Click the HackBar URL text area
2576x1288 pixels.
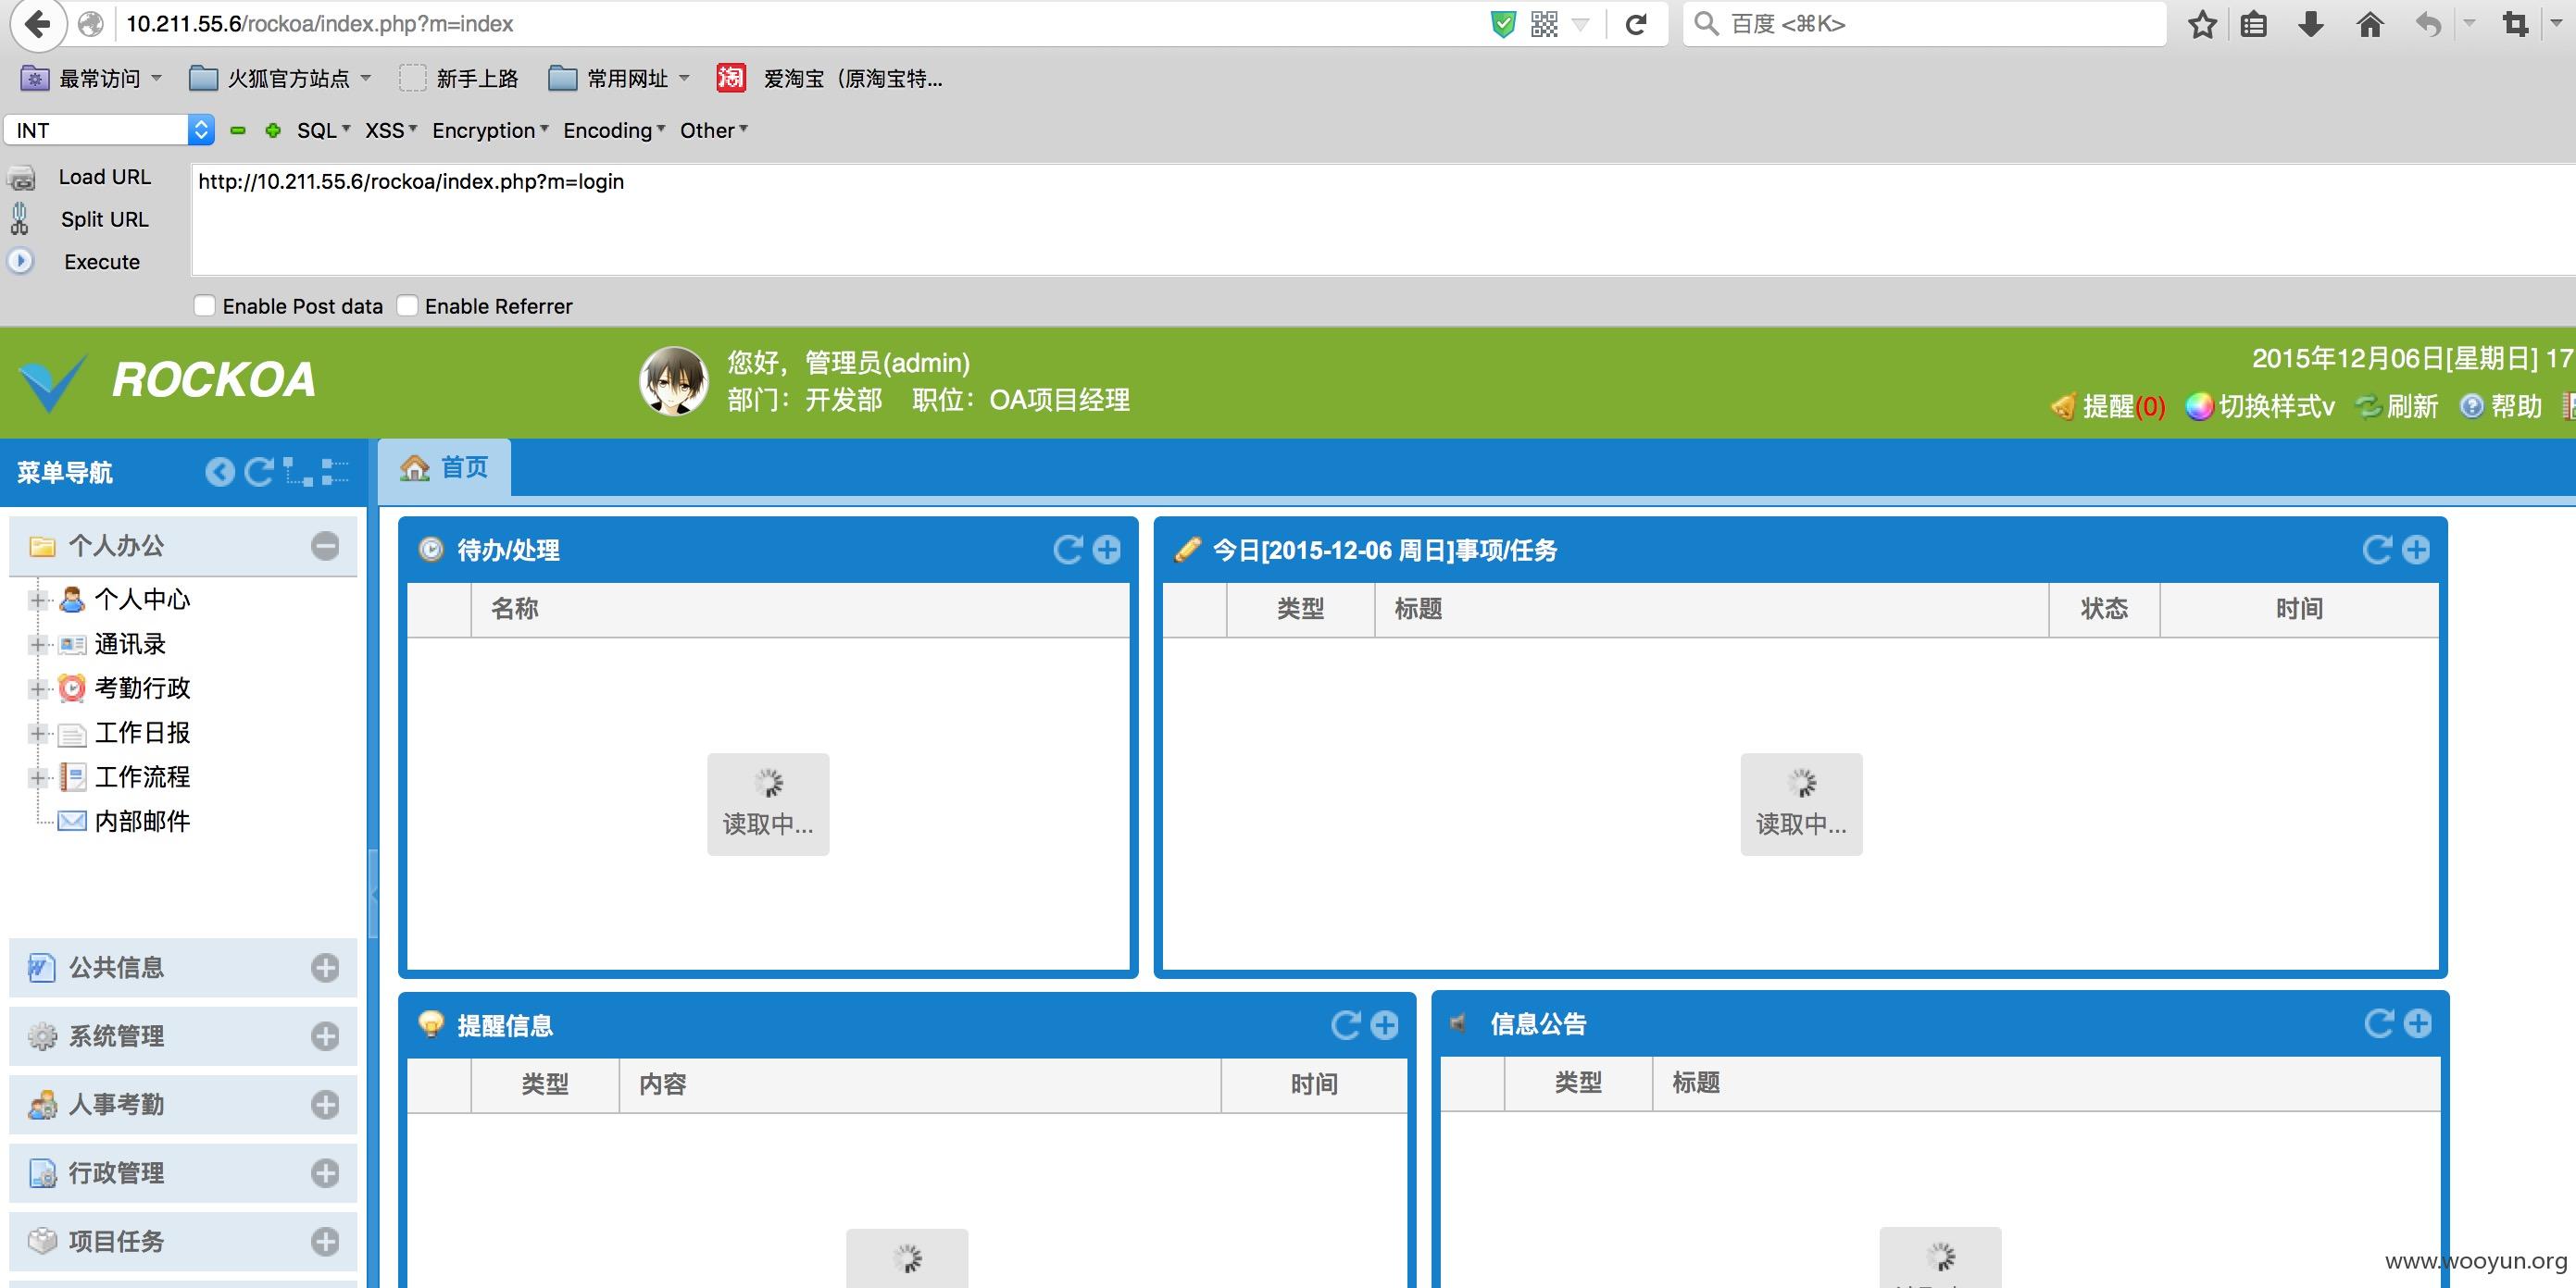(1383, 218)
